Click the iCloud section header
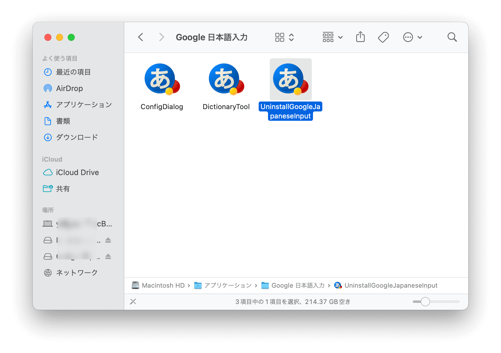Screen dimensions: 501x353 click(x=52, y=159)
